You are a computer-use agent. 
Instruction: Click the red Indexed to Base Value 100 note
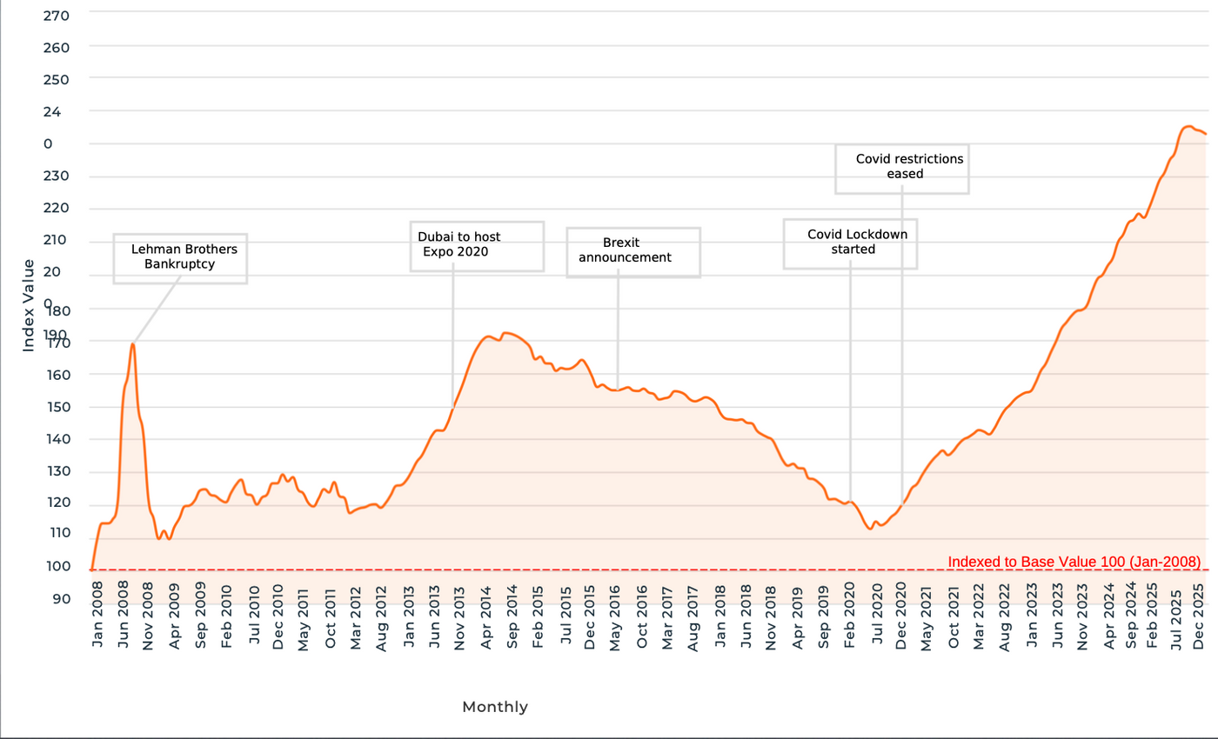[x=1074, y=562]
